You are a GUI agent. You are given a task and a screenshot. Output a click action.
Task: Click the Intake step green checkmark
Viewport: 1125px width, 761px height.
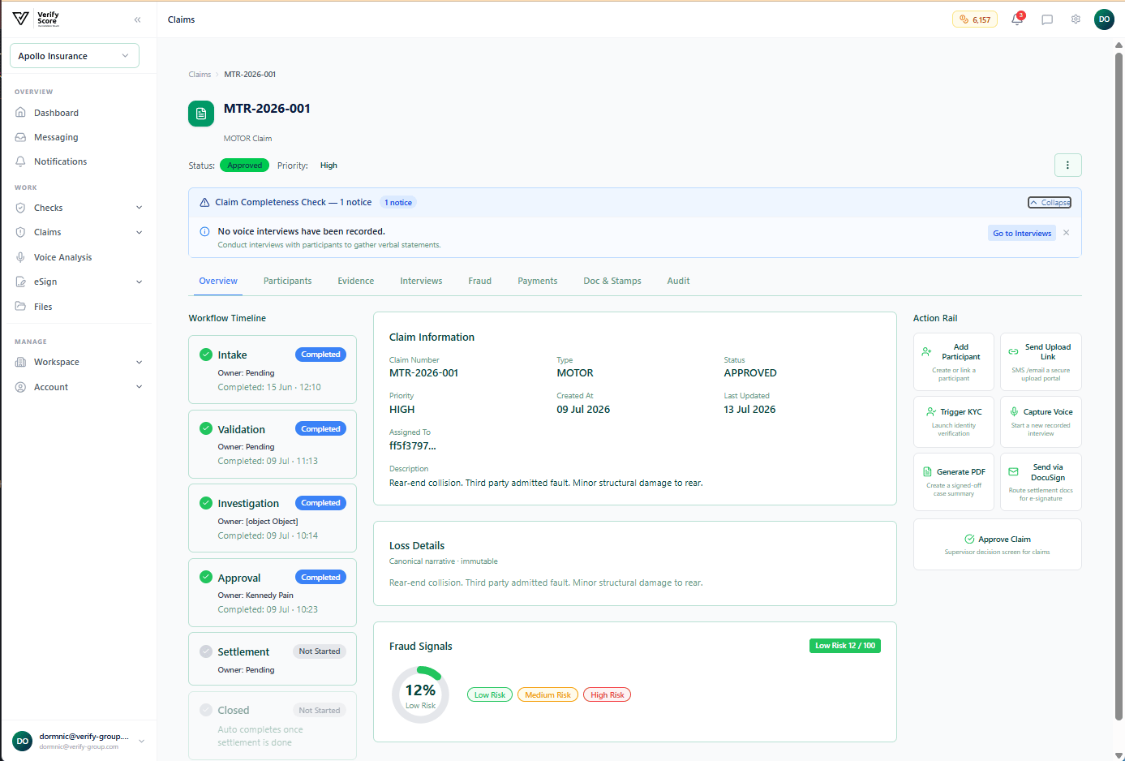(x=206, y=355)
